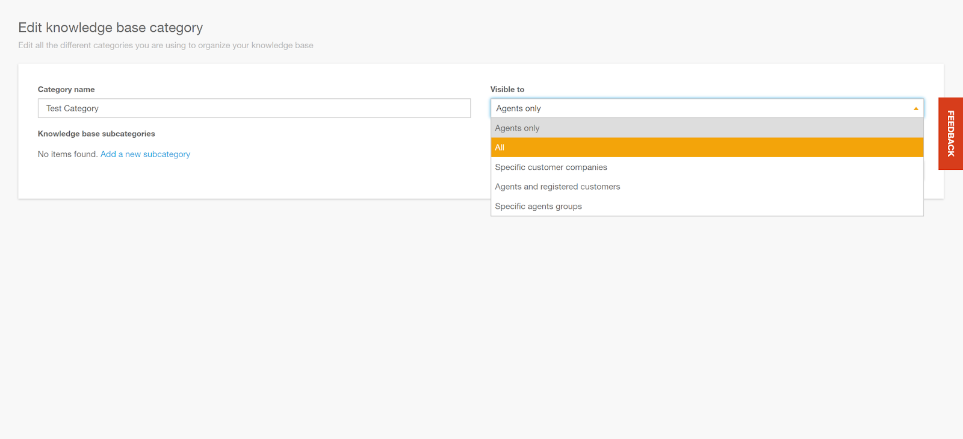This screenshot has height=439, width=963.
Task: Click the "Knowledge base subcategories" heading
Action: click(x=96, y=134)
